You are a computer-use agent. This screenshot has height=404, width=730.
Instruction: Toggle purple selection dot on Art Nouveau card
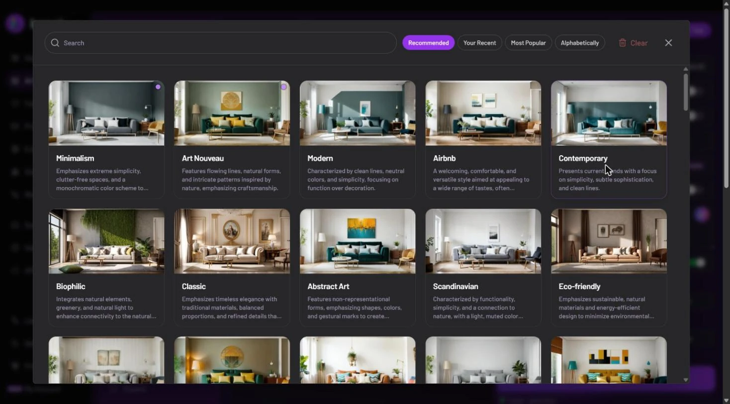tap(283, 87)
